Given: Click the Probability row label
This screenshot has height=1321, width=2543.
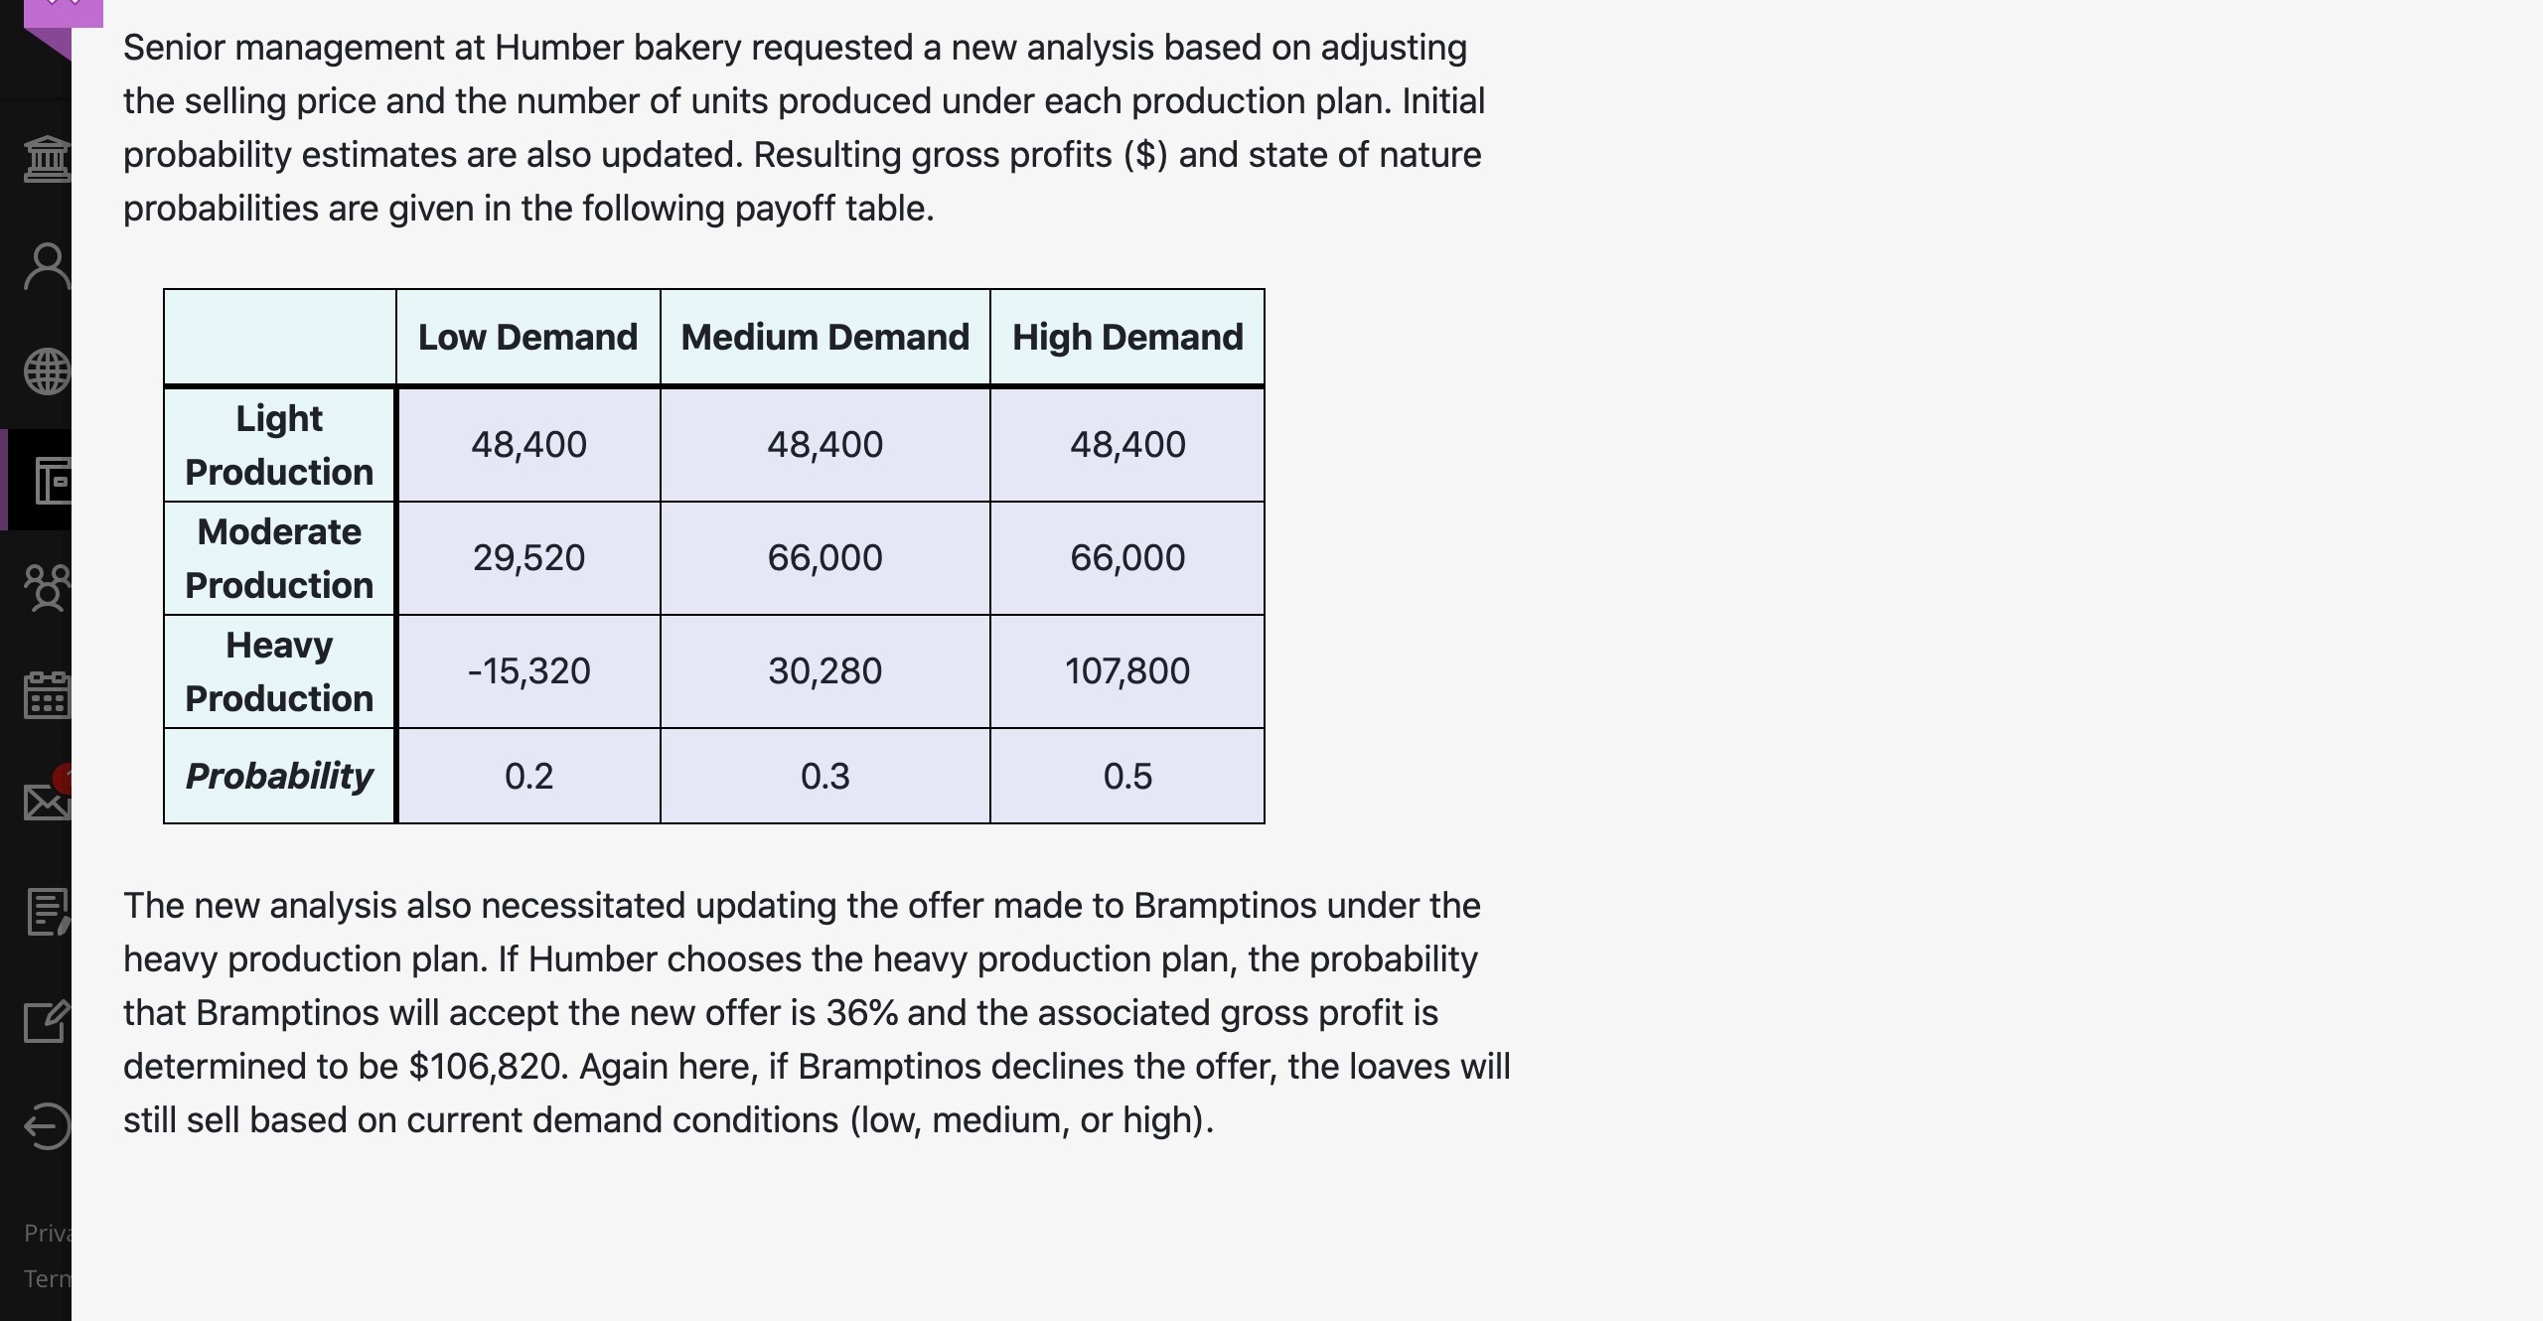Looking at the screenshot, I should click(279, 776).
